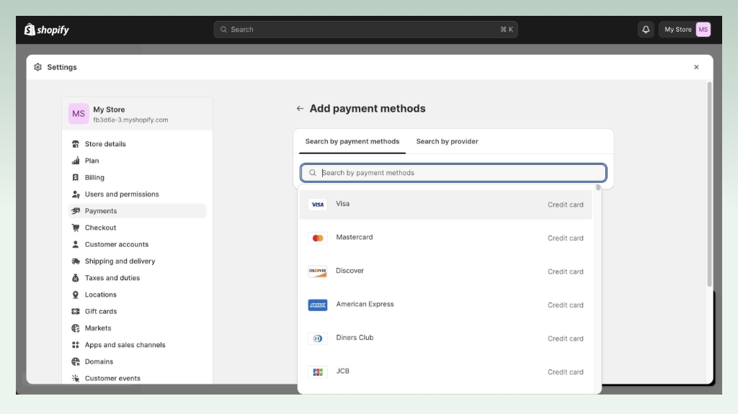Focus the top Search bar
Image resolution: width=738 pixels, height=414 pixels.
coord(365,30)
